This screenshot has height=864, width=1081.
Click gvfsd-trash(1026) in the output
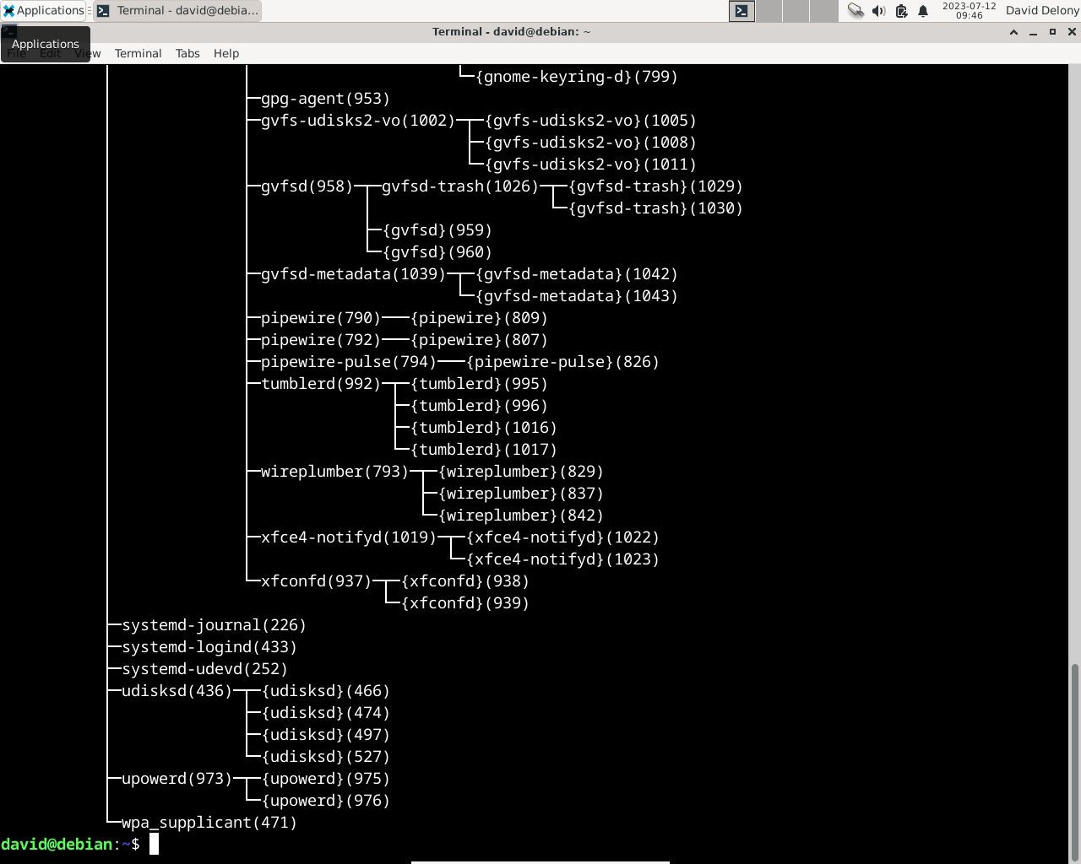tap(460, 186)
